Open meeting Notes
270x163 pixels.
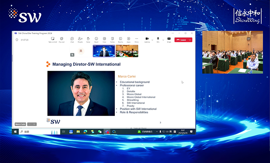(x=112, y=40)
